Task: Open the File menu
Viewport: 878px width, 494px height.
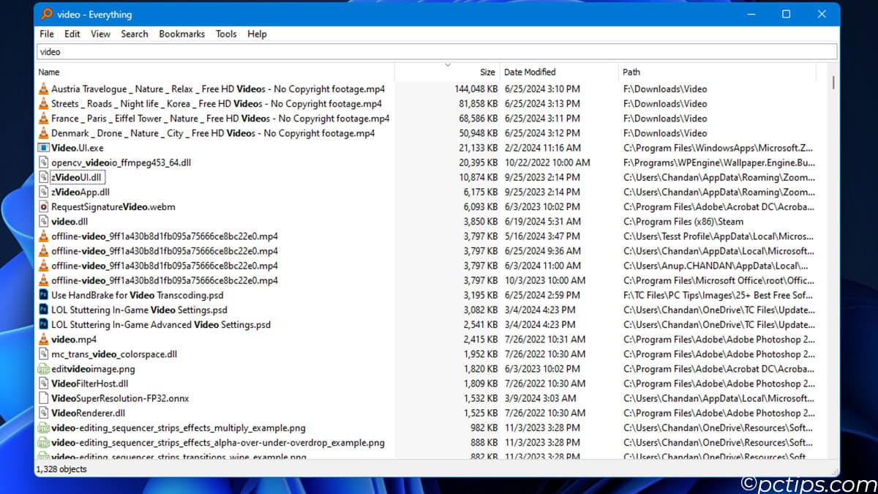Action: (x=47, y=34)
